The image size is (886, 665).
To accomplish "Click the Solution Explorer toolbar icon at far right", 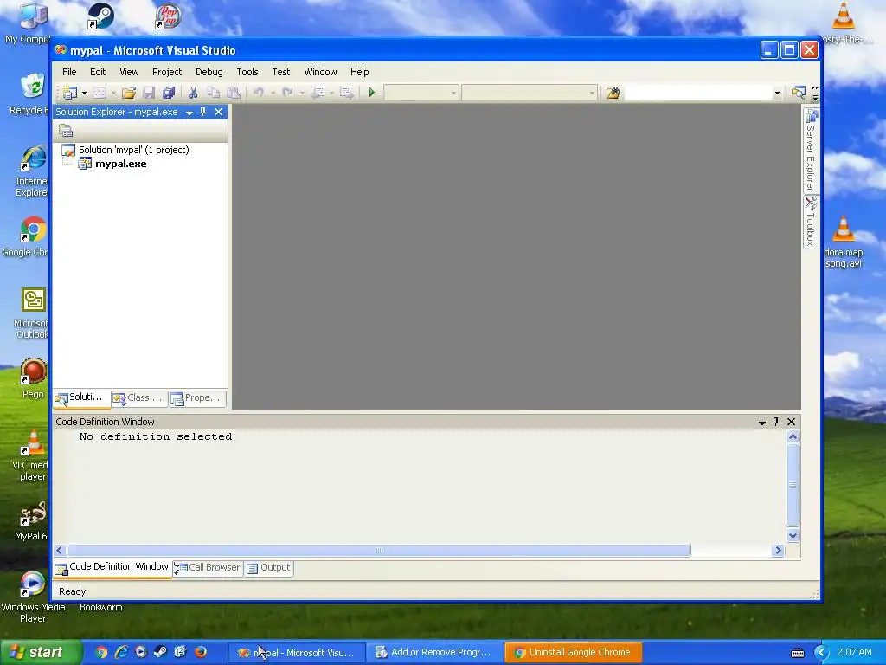I will tap(798, 93).
